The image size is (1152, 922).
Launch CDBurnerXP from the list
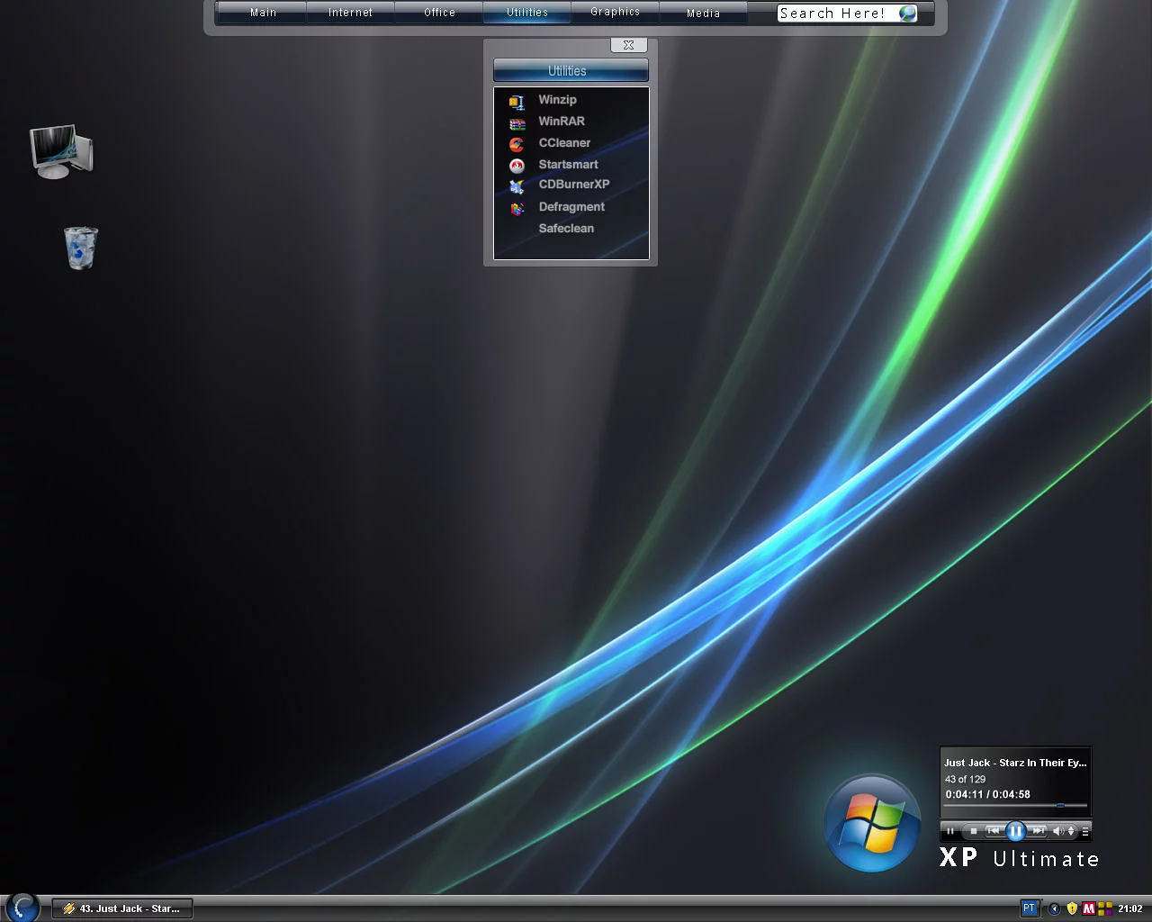pos(573,185)
